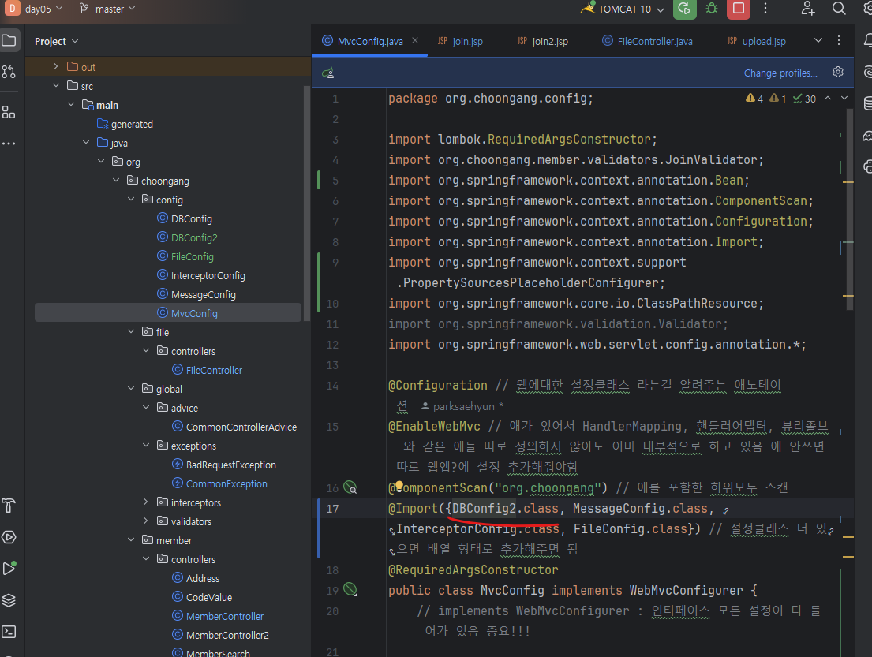Stop the running TOMCAT 10 server
Image resolution: width=872 pixels, height=657 pixels.
[739, 9]
